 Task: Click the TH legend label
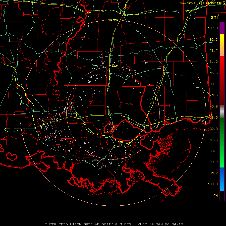point(216,196)
